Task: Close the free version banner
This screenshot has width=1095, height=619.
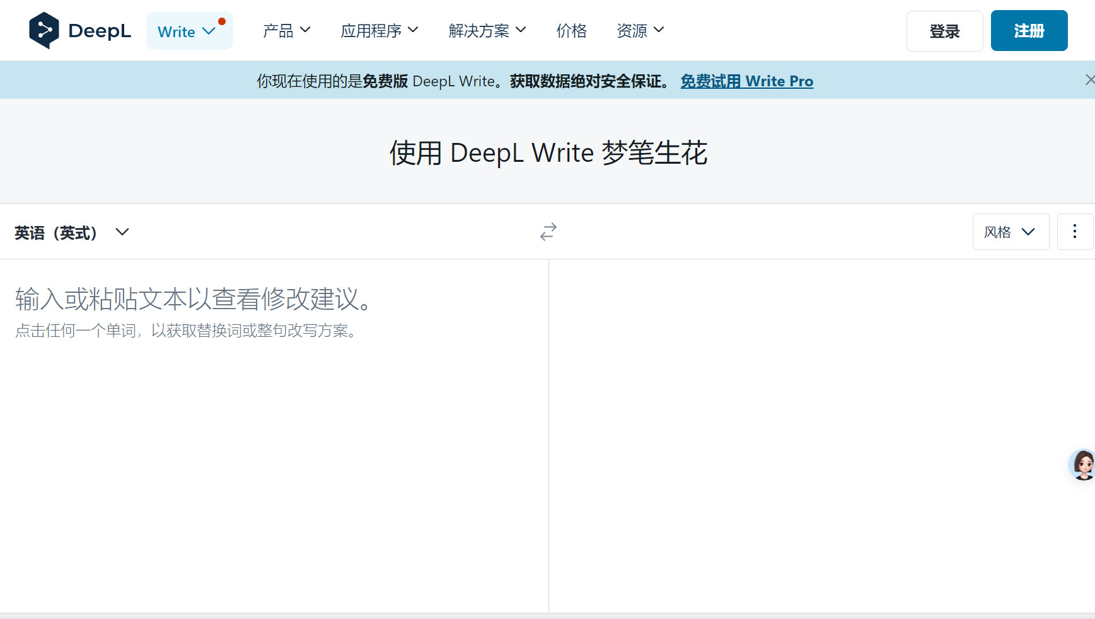Action: coord(1089,80)
